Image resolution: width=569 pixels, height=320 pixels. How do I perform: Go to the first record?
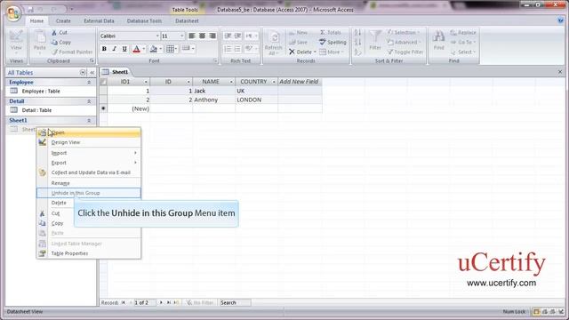pyautogui.click(x=124, y=302)
